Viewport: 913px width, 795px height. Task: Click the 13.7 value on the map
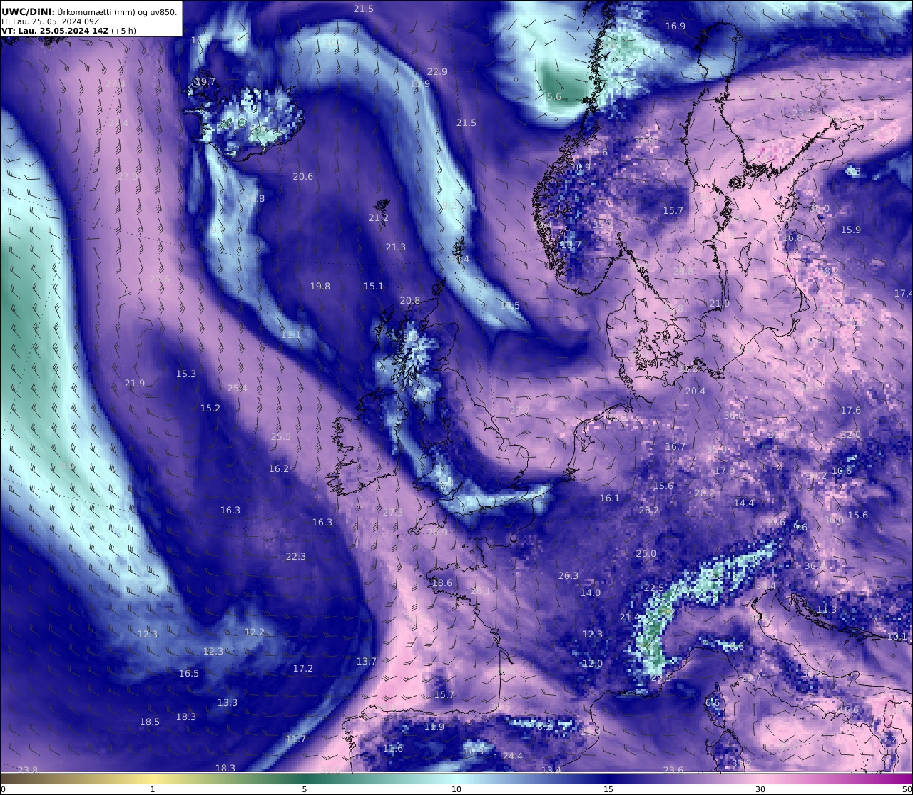tap(367, 661)
